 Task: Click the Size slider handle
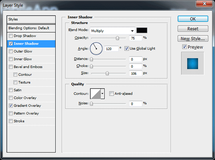(x=107, y=73)
